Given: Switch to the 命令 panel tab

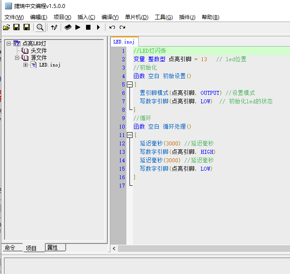Looking at the screenshot, I should point(10,247).
